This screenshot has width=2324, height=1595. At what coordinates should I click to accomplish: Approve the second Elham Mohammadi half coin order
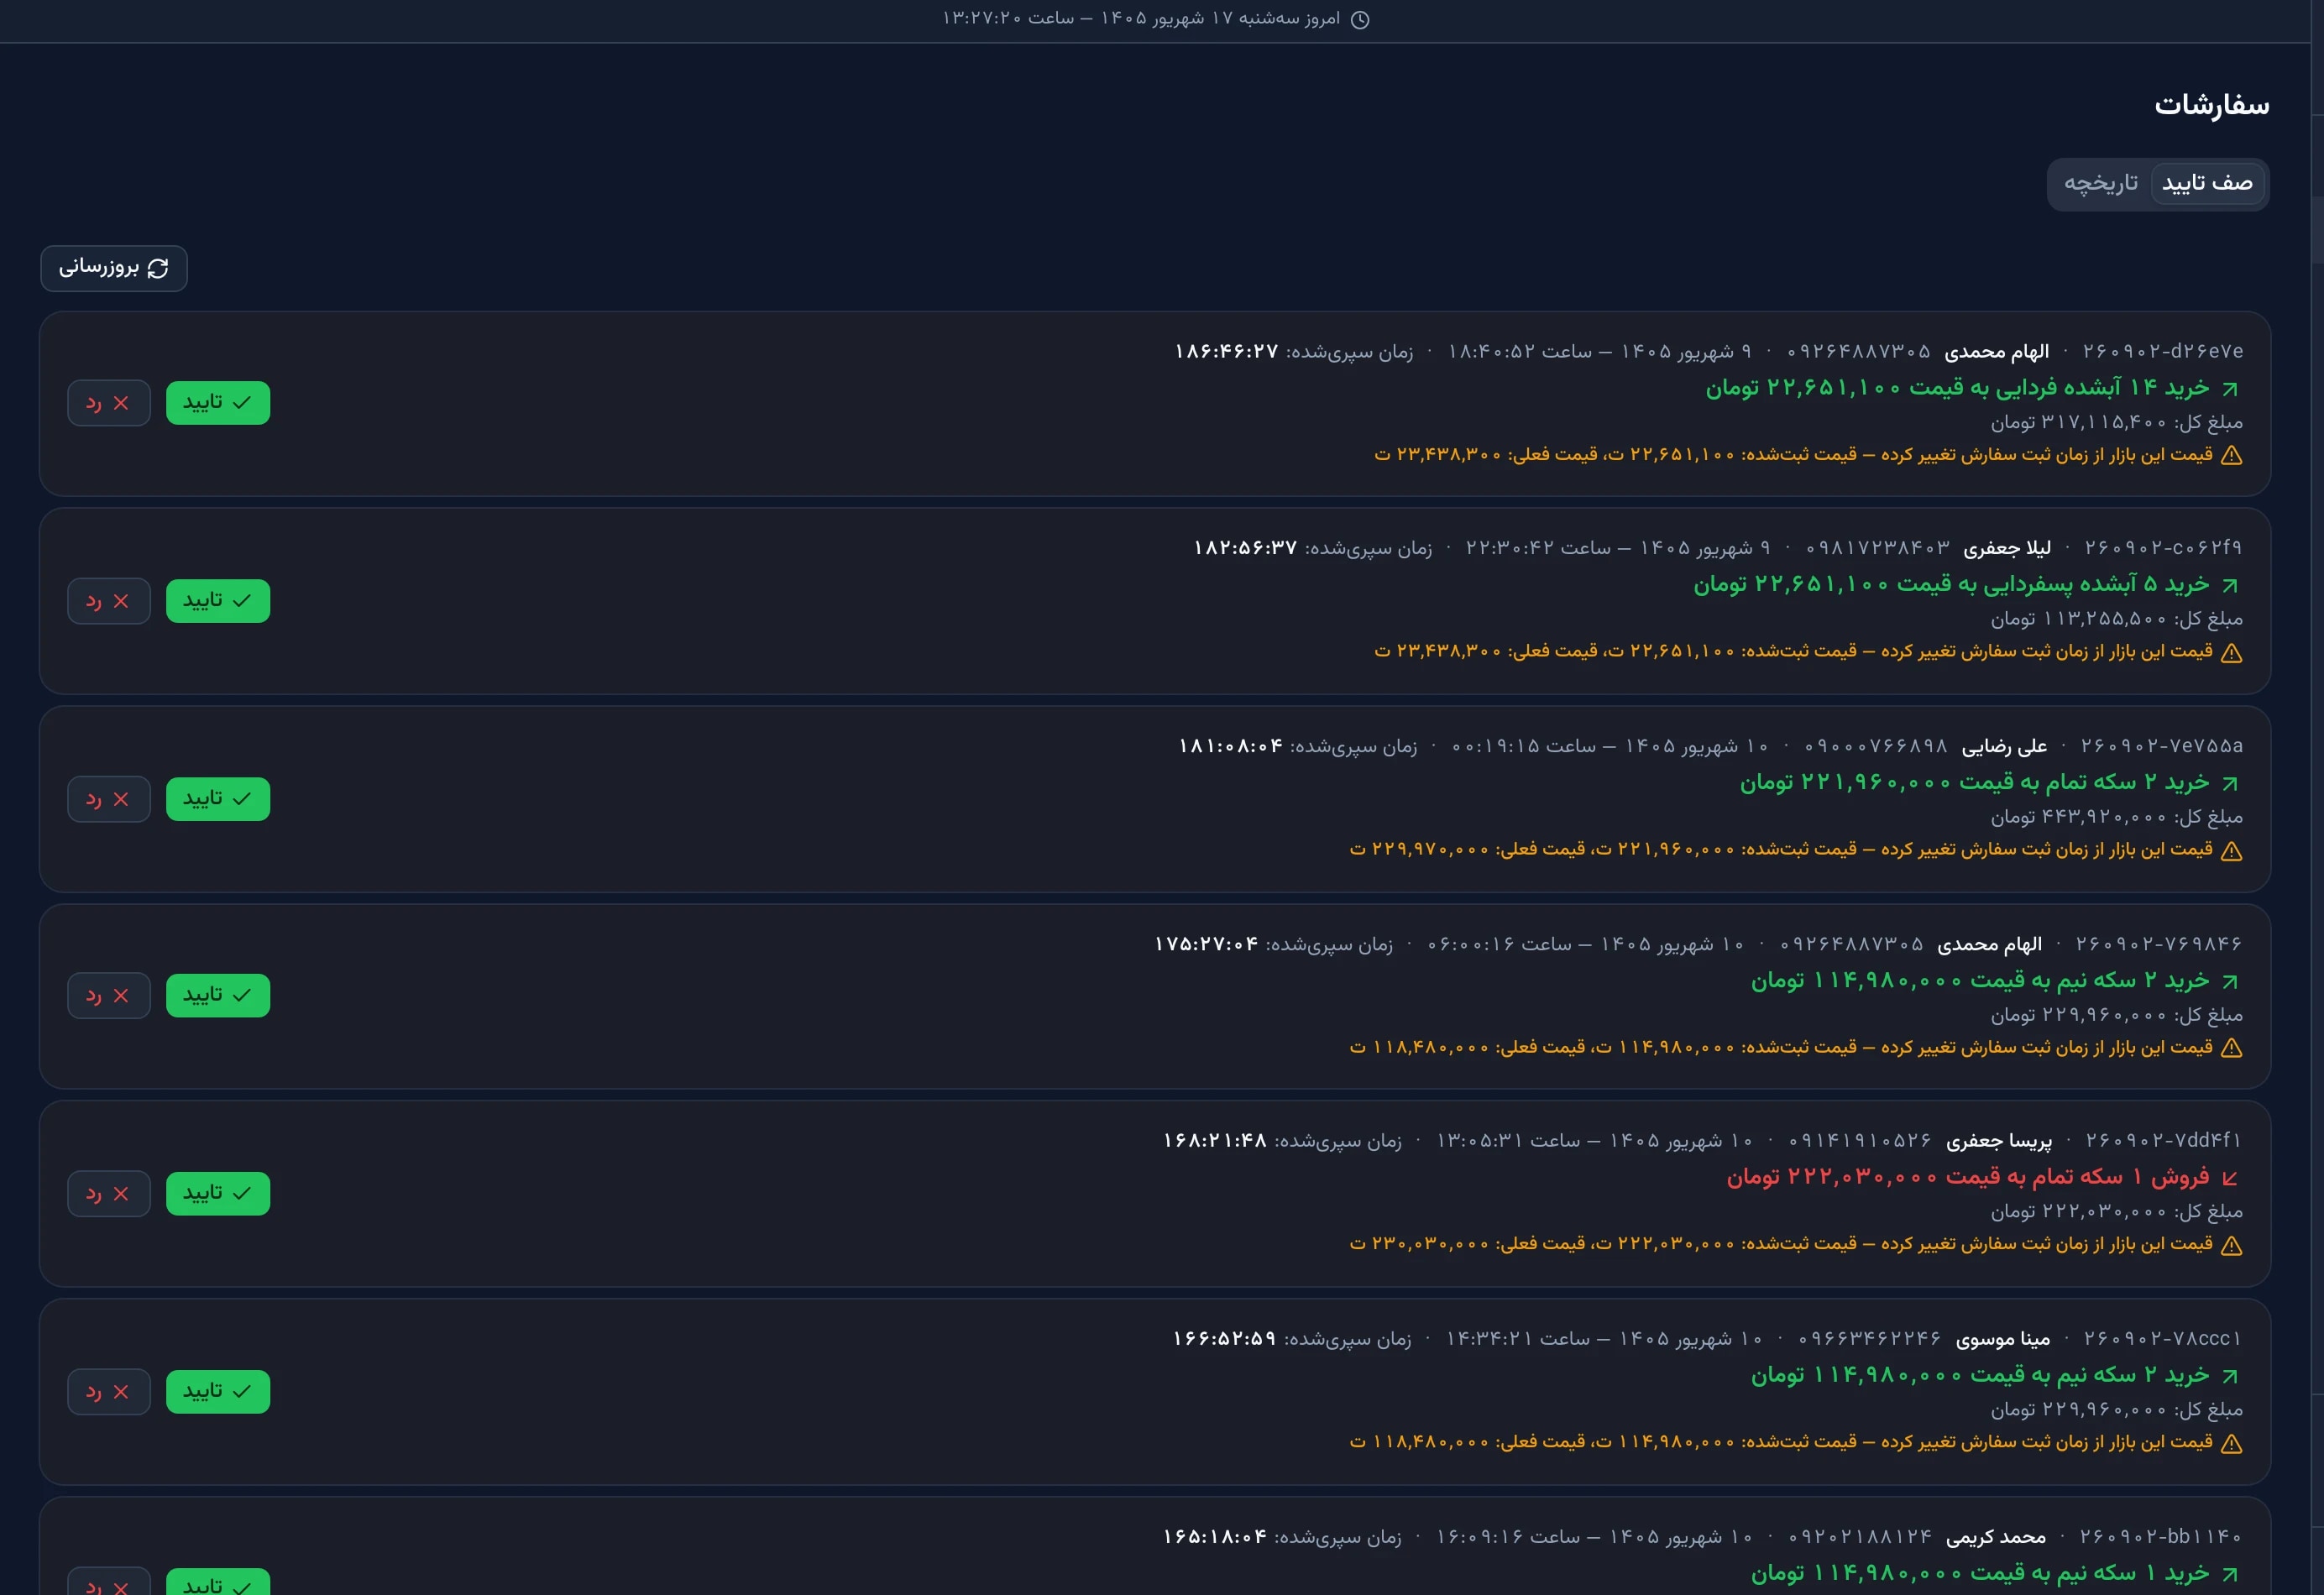[218, 996]
